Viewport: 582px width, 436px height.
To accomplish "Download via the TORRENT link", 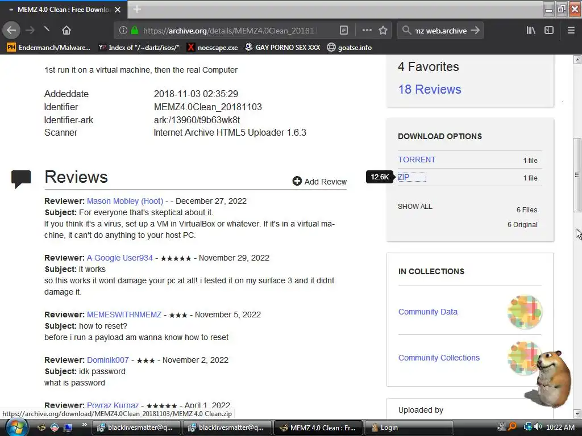I will pos(417,160).
